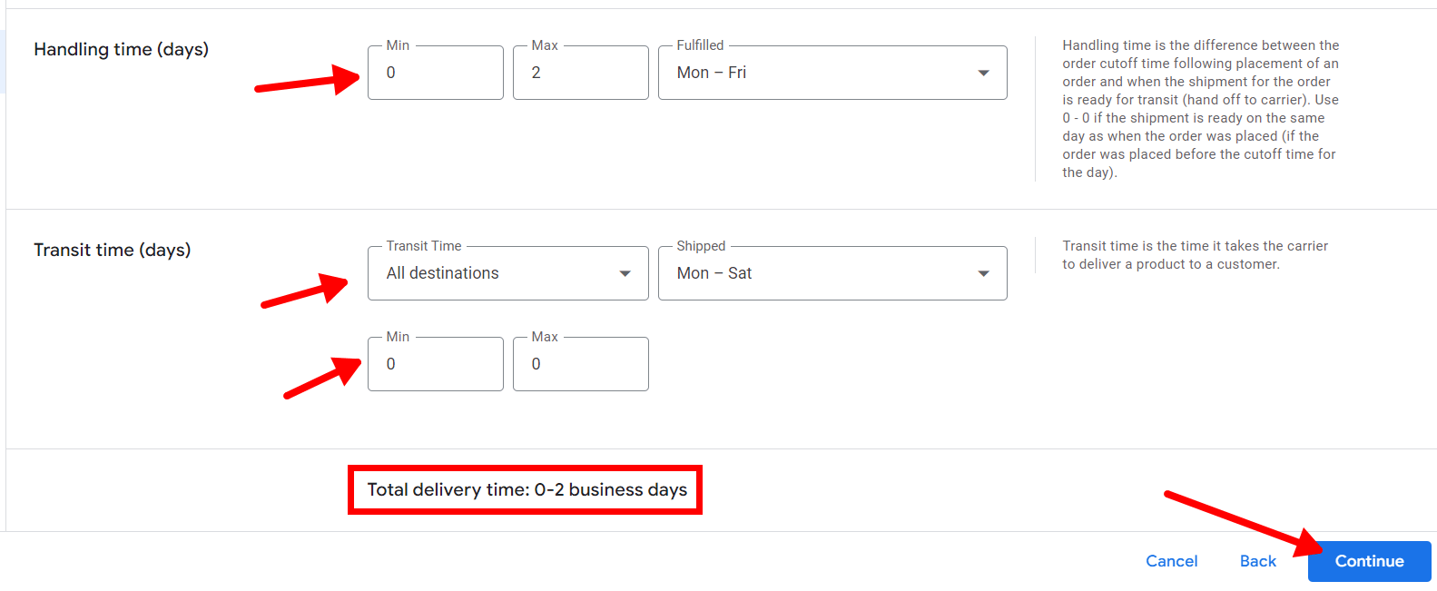Click the Handling time Max input field
Image resolution: width=1437 pixels, height=591 pixels.
580,73
